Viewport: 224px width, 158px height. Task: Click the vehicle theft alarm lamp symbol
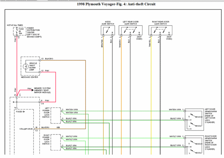click(26, 66)
